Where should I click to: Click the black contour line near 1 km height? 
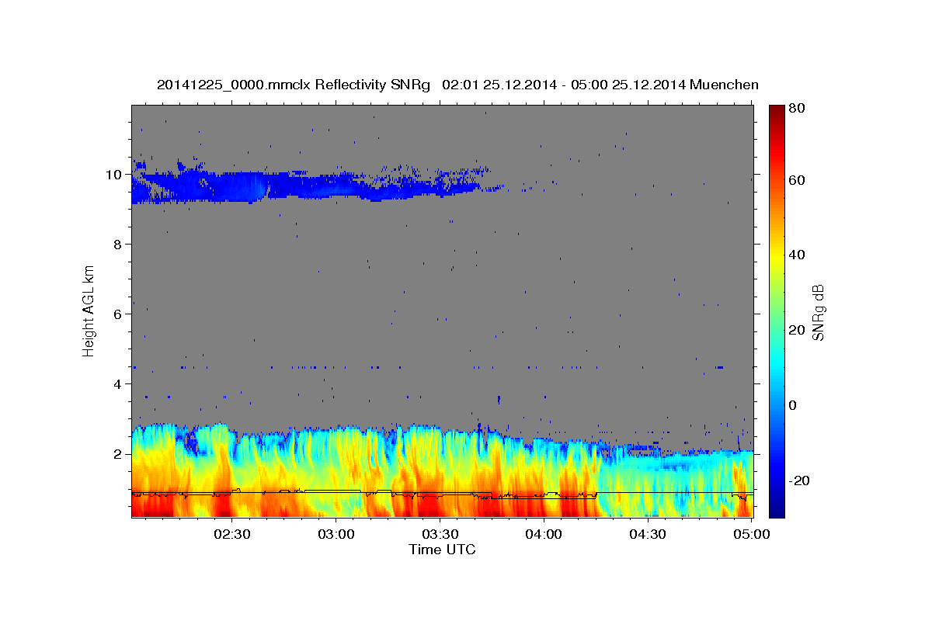(443, 493)
